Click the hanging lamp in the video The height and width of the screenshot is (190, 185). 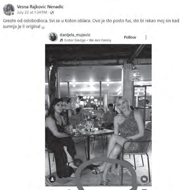[x=135, y=74]
